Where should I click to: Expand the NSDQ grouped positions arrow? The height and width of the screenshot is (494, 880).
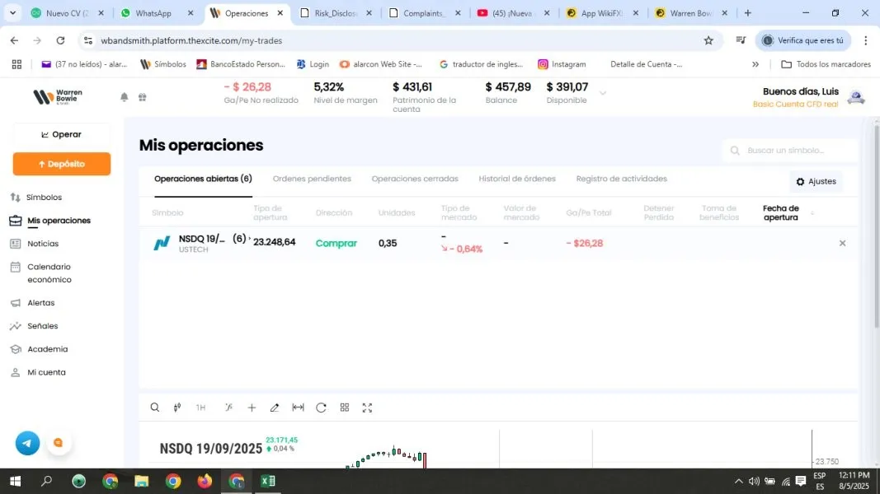pyautogui.click(x=249, y=239)
